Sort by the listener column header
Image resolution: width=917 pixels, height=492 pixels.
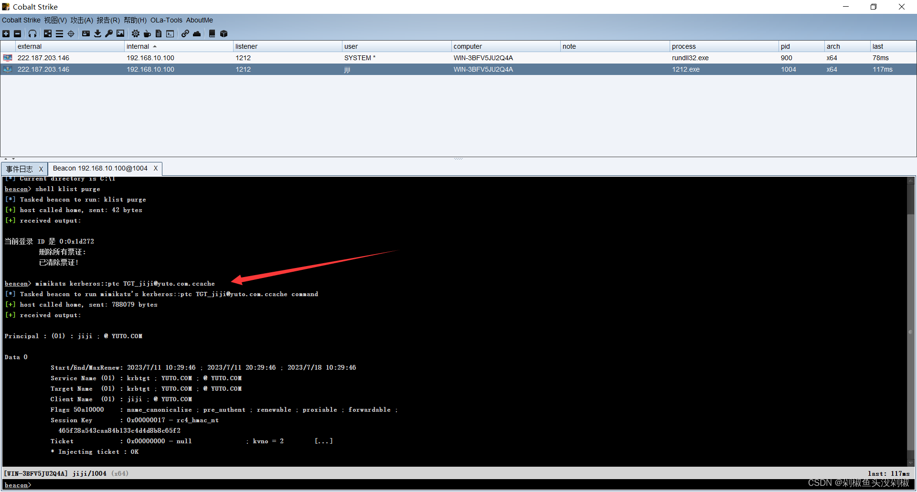pyautogui.click(x=288, y=46)
